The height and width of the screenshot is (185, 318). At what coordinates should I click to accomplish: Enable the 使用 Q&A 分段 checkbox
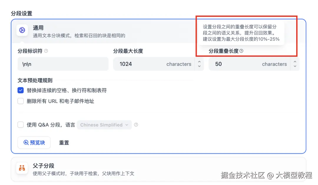click(x=21, y=124)
